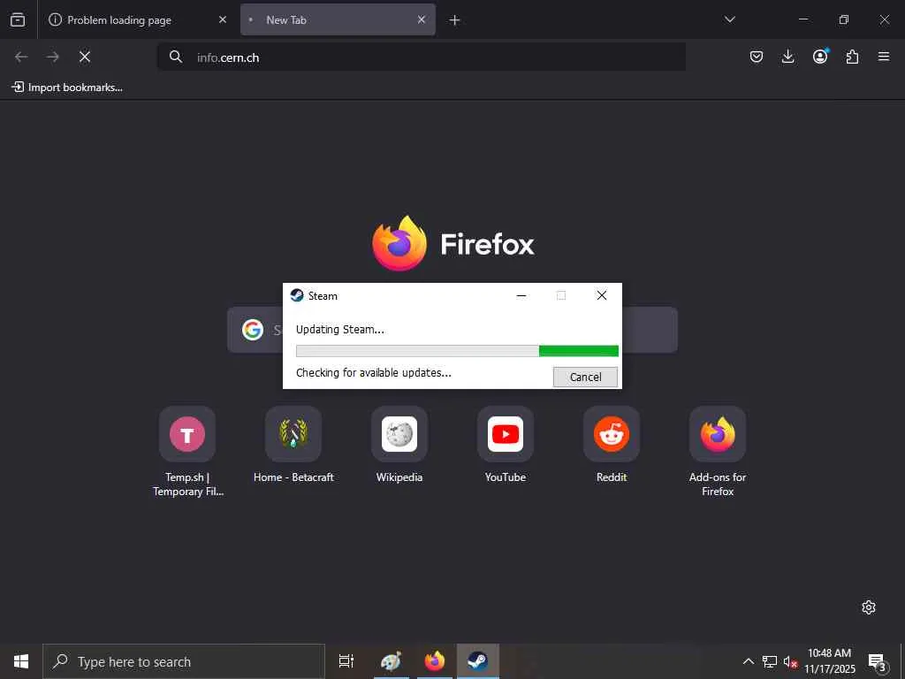Open Firefox View icon in tab strip
Image resolution: width=905 pixels, height=679 pixels.
(x=18, y=19)
